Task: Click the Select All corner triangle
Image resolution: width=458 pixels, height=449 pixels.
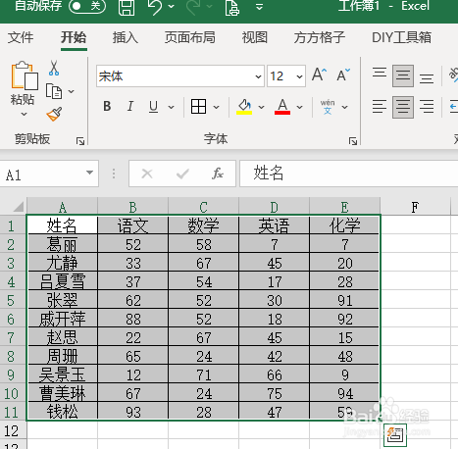Action: coord(19,207)
